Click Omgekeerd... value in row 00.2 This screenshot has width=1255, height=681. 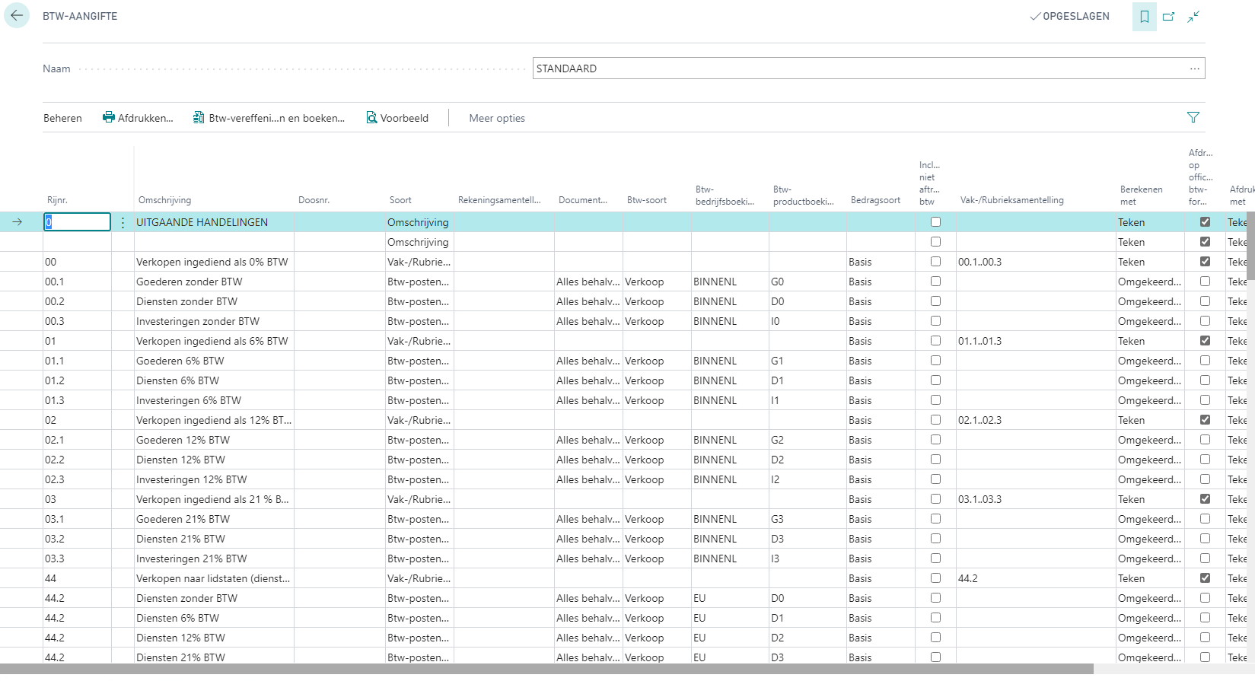[x=1149, y=301]
